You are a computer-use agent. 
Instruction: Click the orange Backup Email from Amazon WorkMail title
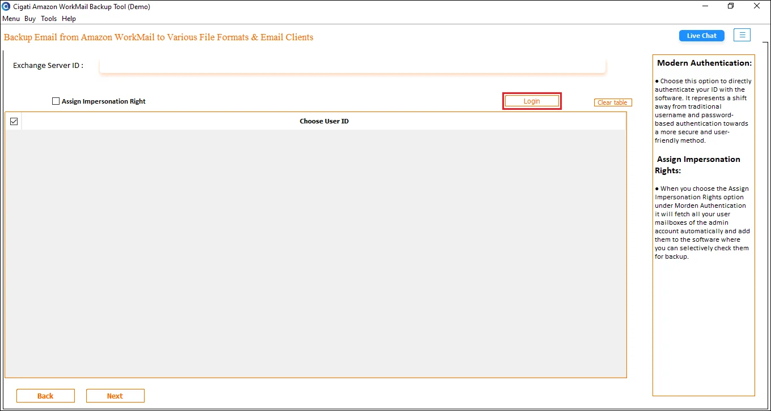point(159,37)
